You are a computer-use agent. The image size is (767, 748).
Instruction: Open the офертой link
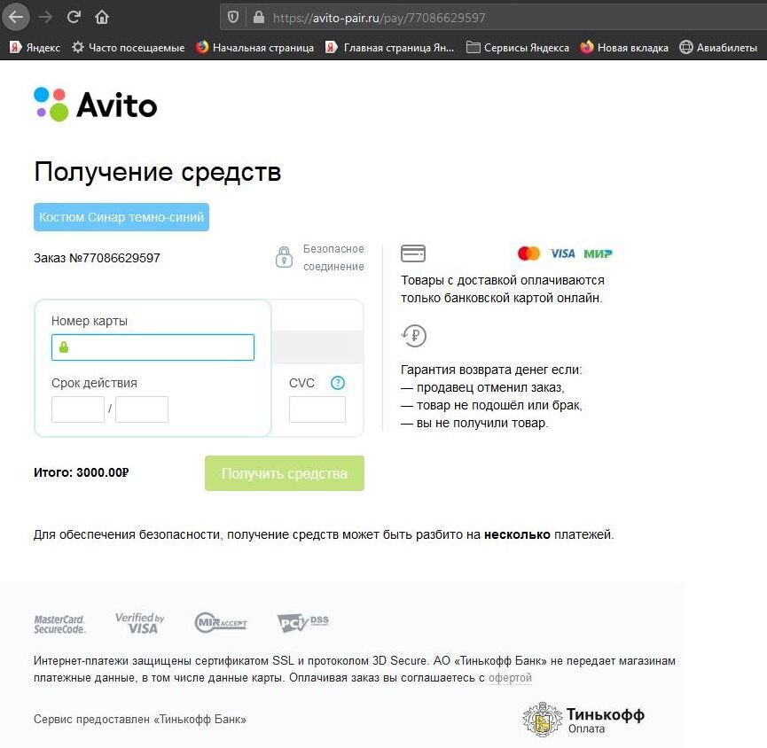[x=510, y=678]
